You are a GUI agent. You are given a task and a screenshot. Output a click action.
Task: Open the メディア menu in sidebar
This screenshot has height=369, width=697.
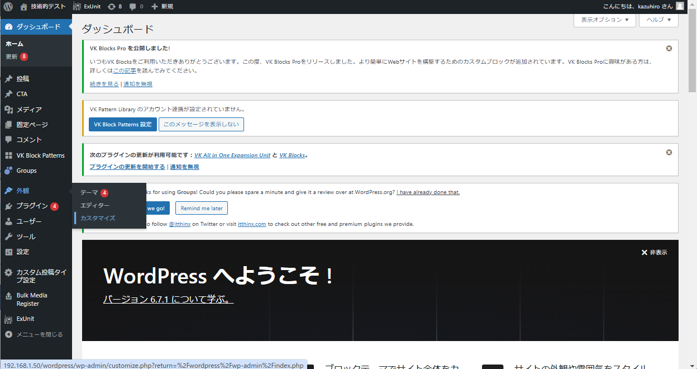[x=29, y=110]
